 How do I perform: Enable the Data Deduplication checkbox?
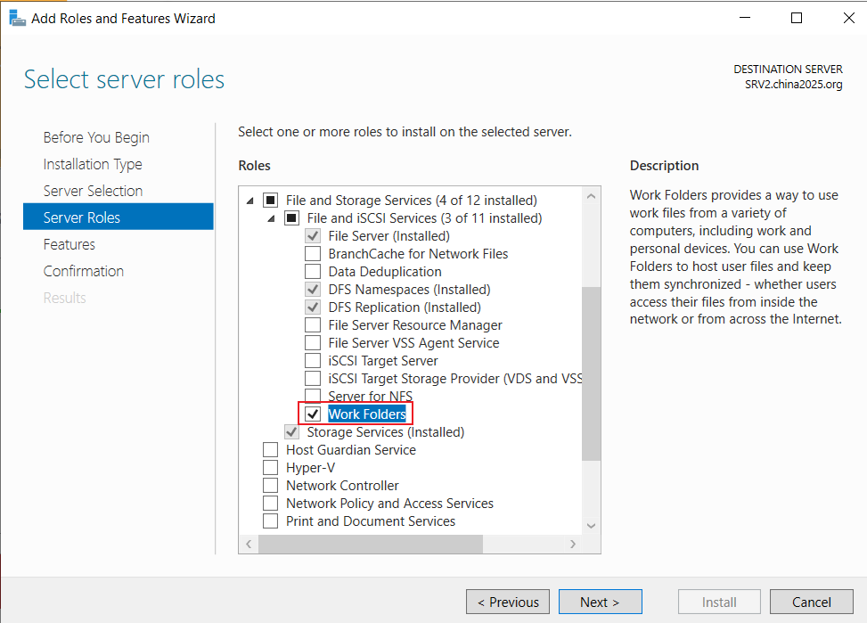(313, 272)
